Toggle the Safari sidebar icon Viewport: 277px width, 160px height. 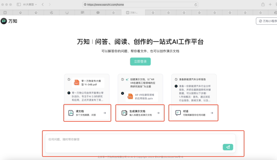19,4
